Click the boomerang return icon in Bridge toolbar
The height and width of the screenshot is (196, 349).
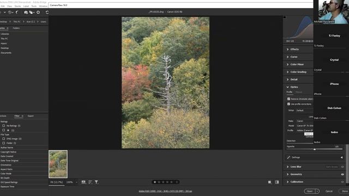17,12
